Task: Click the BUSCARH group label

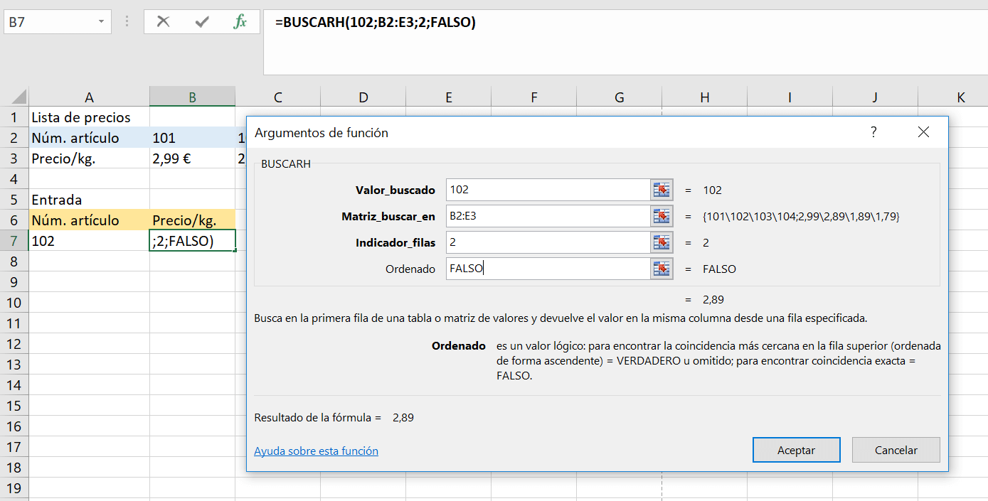Action: pyautogui.click(x=286, y=163)
